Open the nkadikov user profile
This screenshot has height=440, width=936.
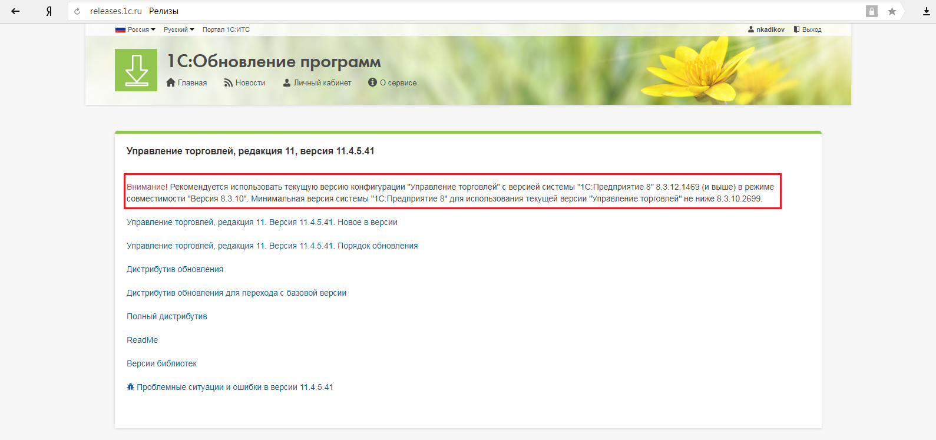coord(766,29)
